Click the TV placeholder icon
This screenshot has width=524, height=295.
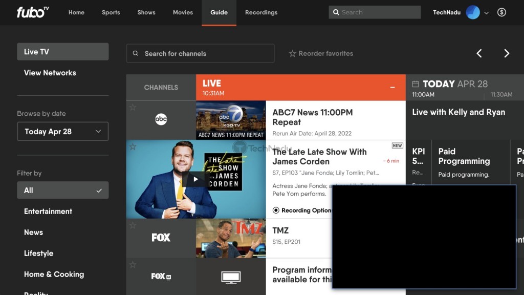pyautogui.click(x=231, y=277)
